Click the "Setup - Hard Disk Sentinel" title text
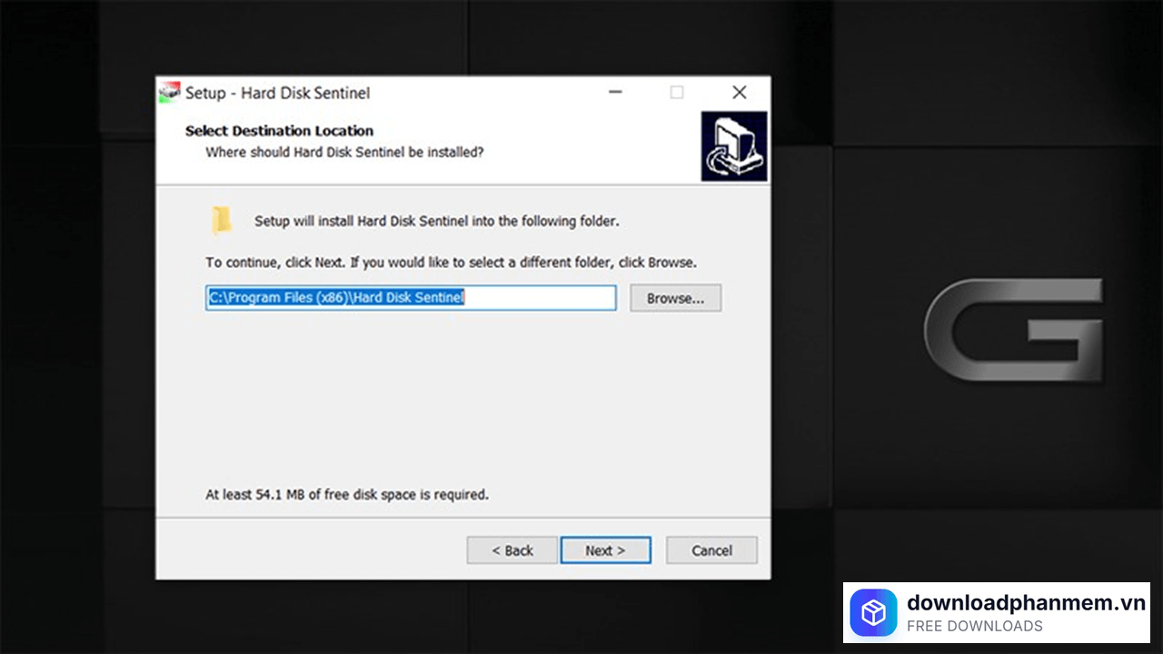This screenshot has height=654, width=1163. pyautogui.click(x=278, y=93)
